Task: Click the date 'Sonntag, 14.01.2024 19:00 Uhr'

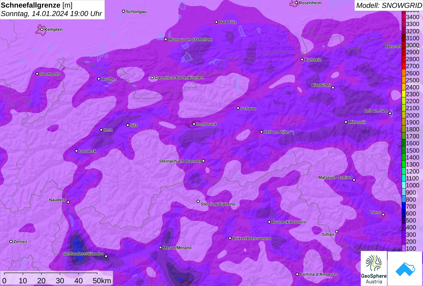Action: [51, 14]
